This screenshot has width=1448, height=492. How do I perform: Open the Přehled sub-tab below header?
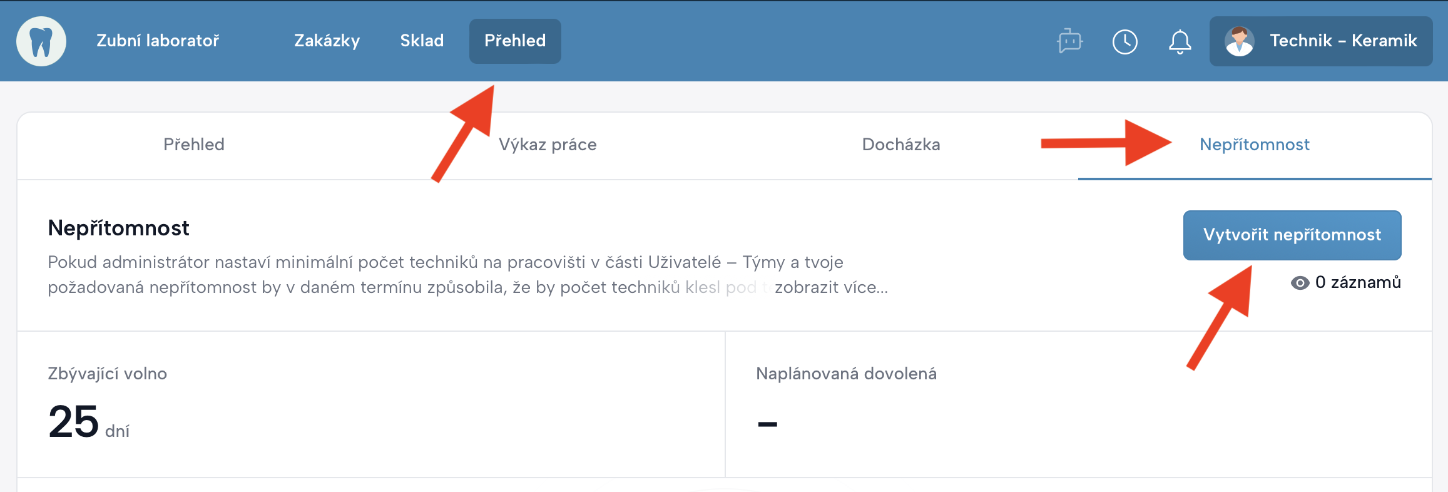click(194, 145)
